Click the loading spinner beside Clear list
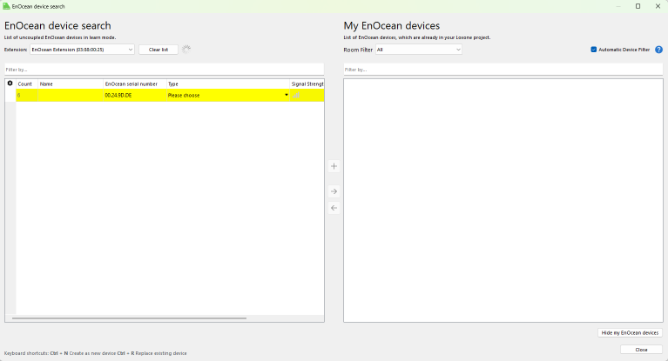Viewport: 668px width, 361px height. point(186,50)
